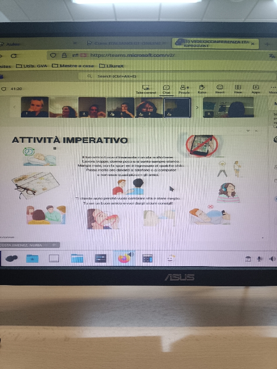Click the ATTIVITÀ IMPERATIVO slide title
Screen dimensions: 277x369
tap(70, 140)
